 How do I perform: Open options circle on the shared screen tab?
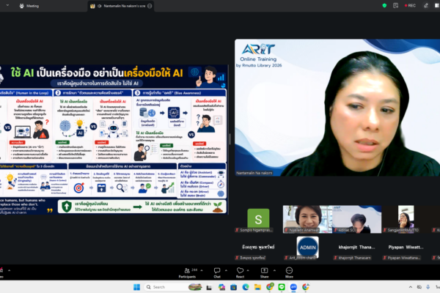(x=150, y=6)
